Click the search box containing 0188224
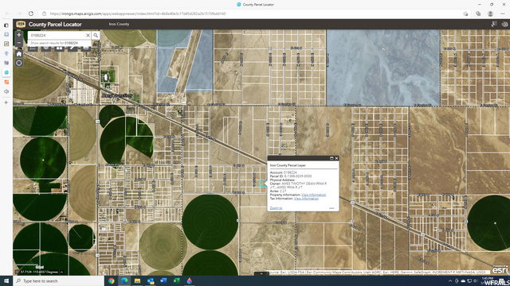The image size is (510, 286). (57, 35)
